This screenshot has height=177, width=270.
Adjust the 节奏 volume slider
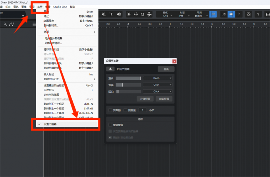point(128,85)
